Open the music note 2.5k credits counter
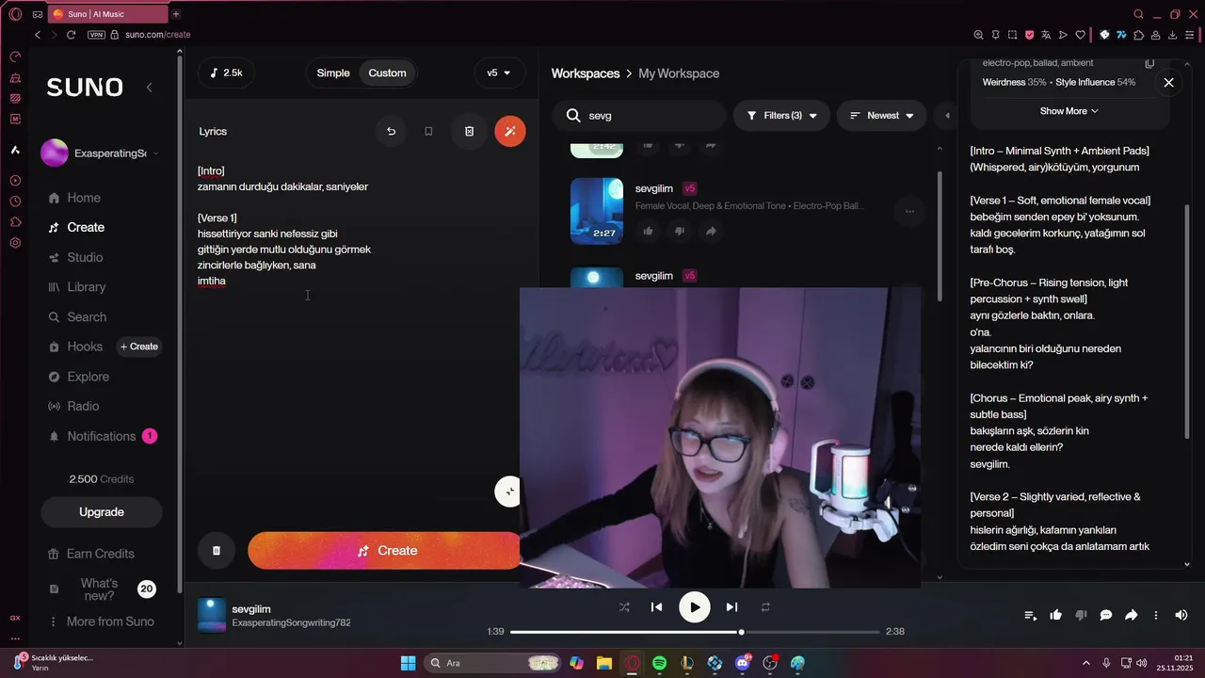 (x=226, y=73)
